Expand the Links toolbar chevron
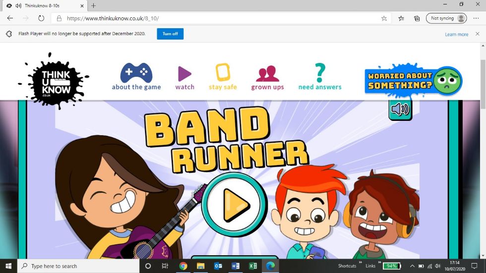Screen dimensions: 486x273 379,263
